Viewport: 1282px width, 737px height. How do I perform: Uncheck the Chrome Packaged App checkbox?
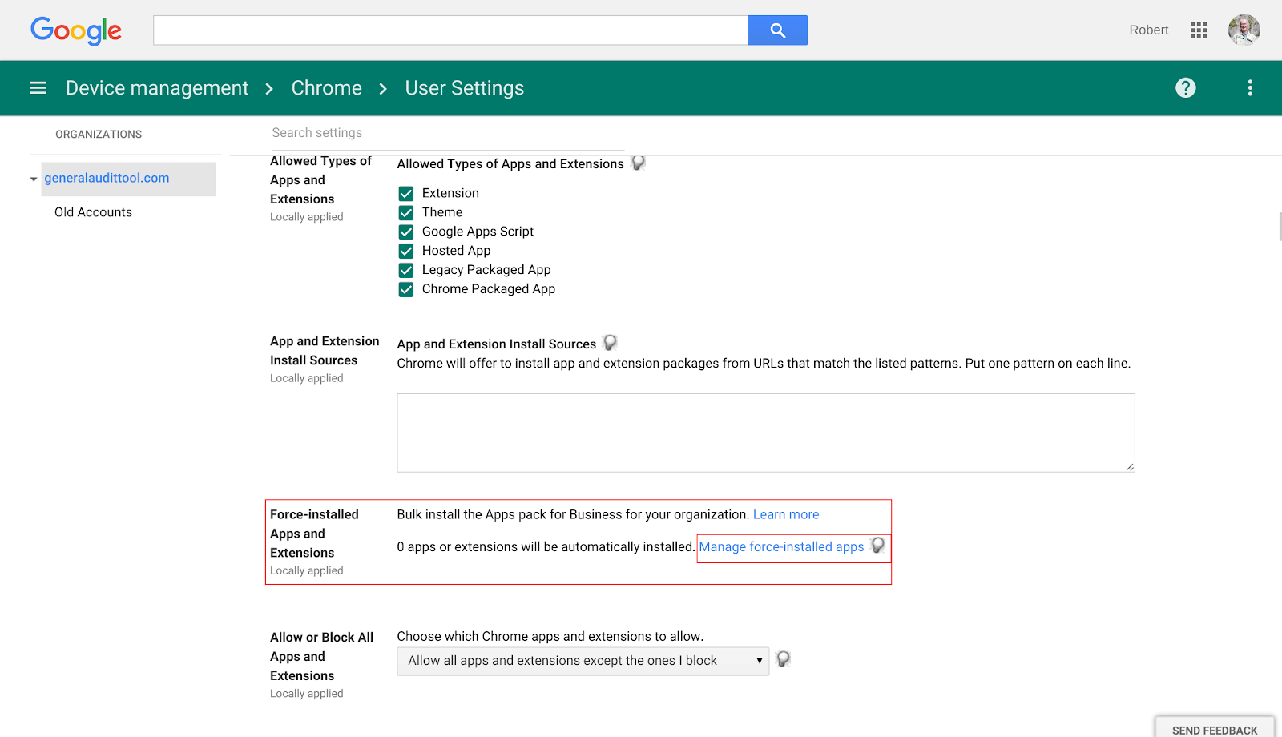(406, 289)
